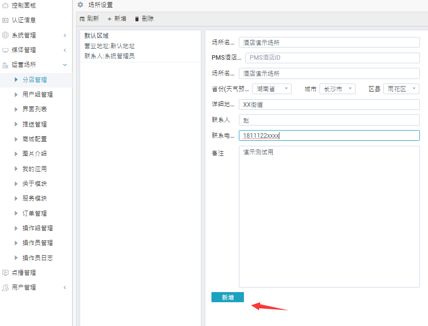Click the trash icon for 删除
Image resolution: width=428 pixels, height=326 pixels.
(137, 19)
